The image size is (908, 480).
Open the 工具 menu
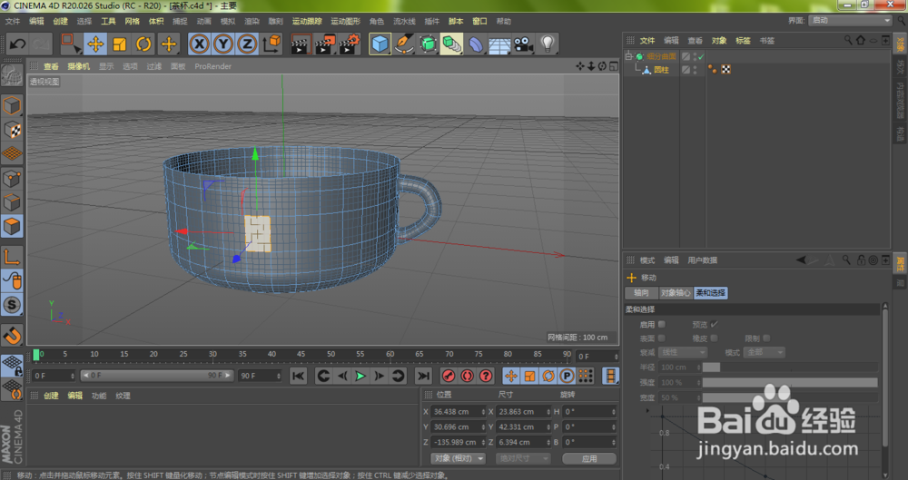tap(108, 21)
